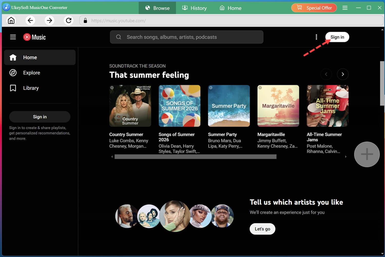Image resolution: width=385 pixels, height=257 pixels.
Task: Select Library in the sidebar
Action: (x=40, y=88)
